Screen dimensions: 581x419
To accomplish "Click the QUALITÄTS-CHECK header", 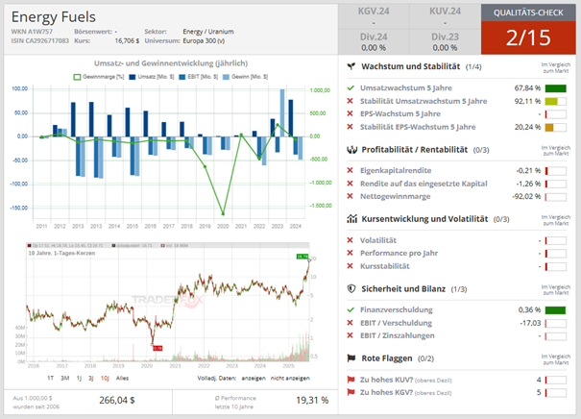I will click(528, 12).
